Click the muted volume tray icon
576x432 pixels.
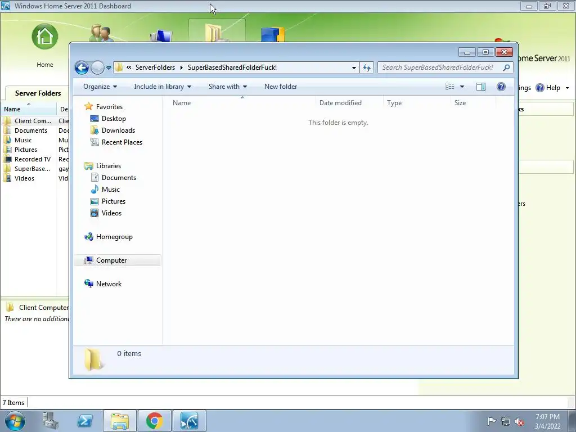point(519,421)
